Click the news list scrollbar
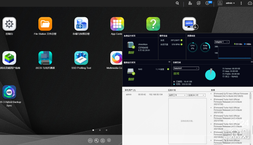 pyautogui.click(x=251, y=96)
